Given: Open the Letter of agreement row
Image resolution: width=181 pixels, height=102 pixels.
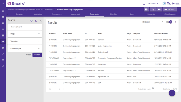Looking at the screenshot, I should [x=112, y=46].
